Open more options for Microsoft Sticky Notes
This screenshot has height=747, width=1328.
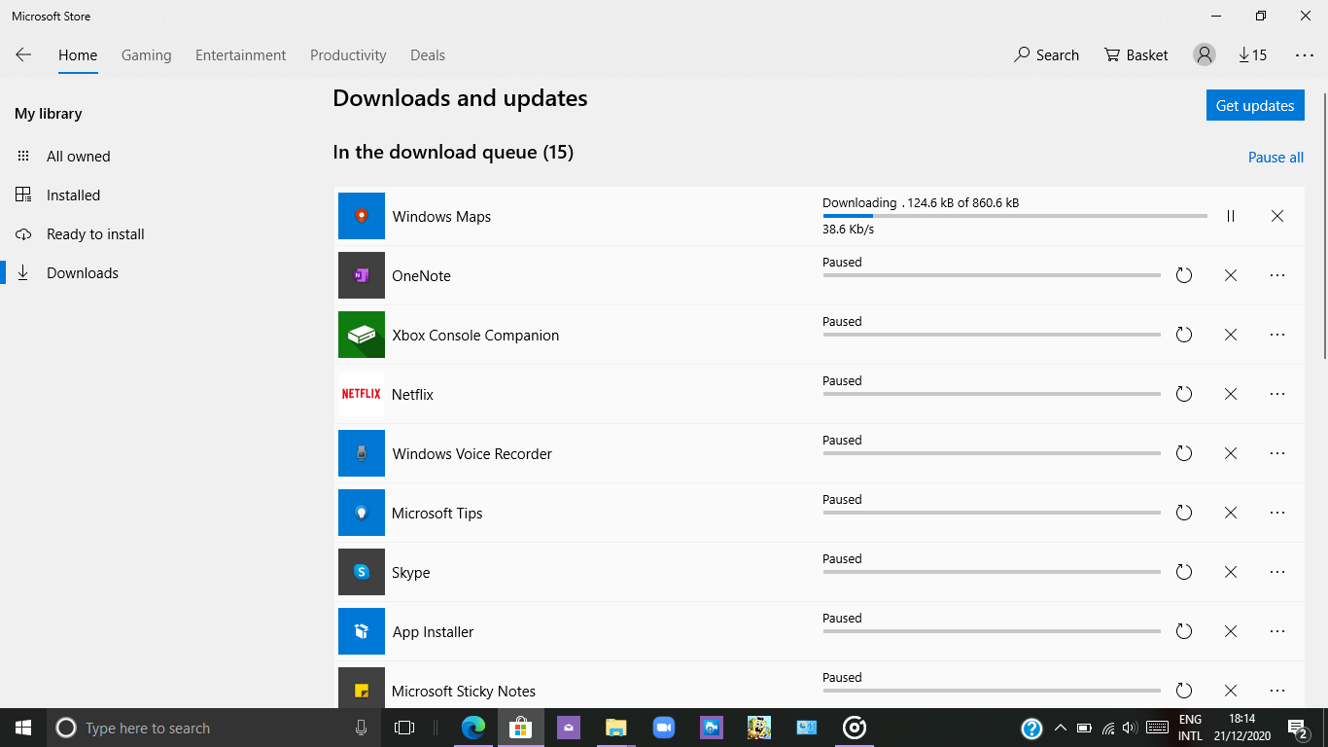pos(1277,691)
